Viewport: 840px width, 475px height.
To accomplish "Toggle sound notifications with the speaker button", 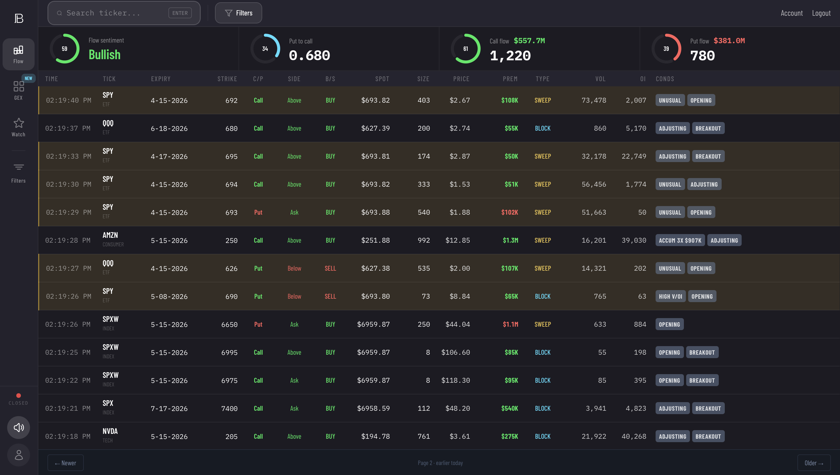I will point(18,427).
